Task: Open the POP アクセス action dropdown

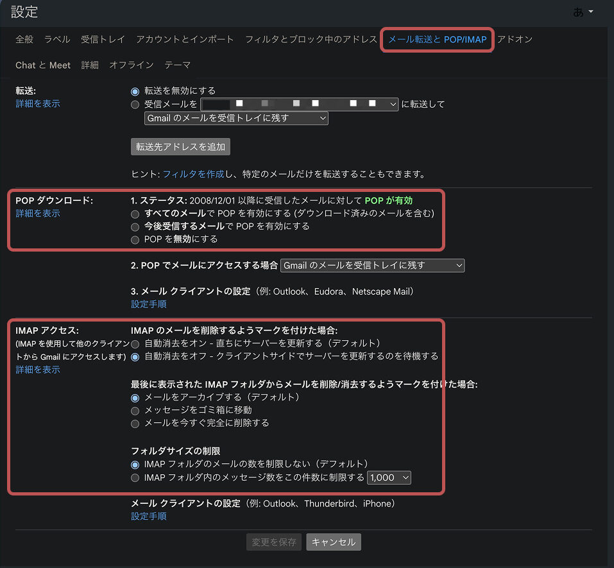Action: point(372,265)
